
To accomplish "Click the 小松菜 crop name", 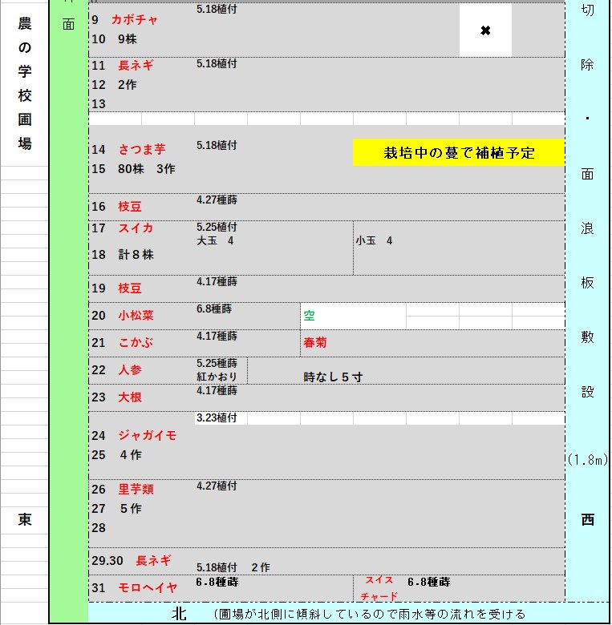I will click(136, 315).
